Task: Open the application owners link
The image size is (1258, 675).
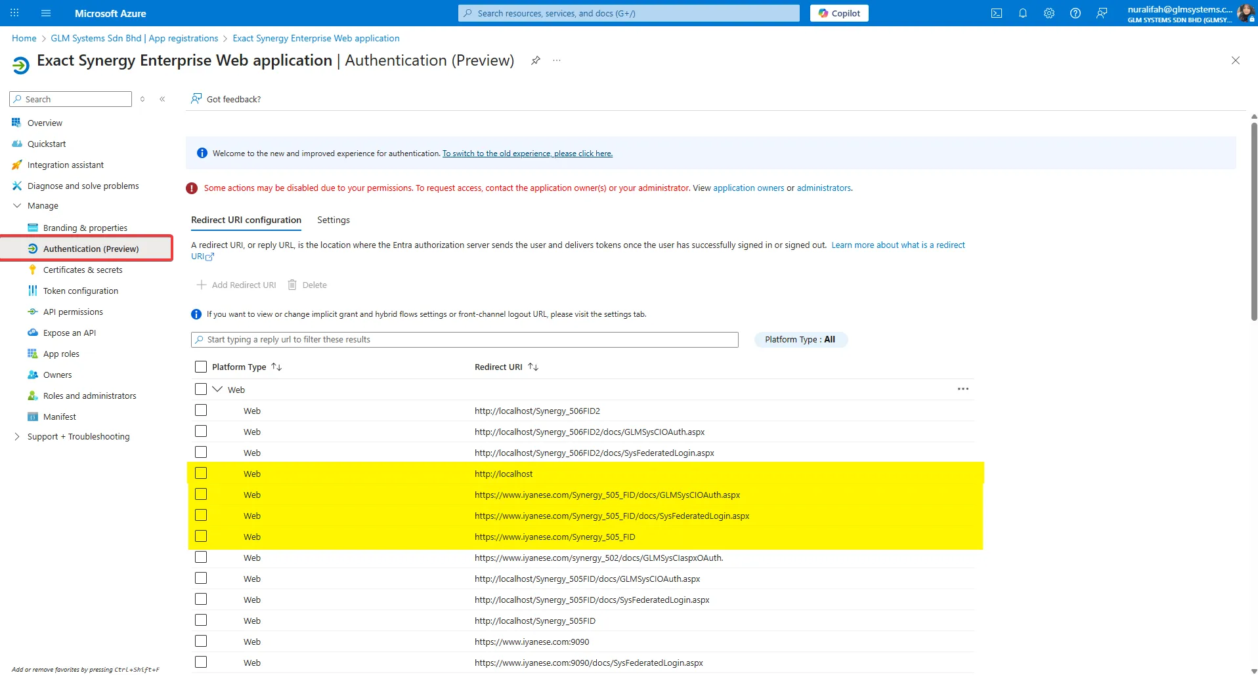Action: click(748, 188)
